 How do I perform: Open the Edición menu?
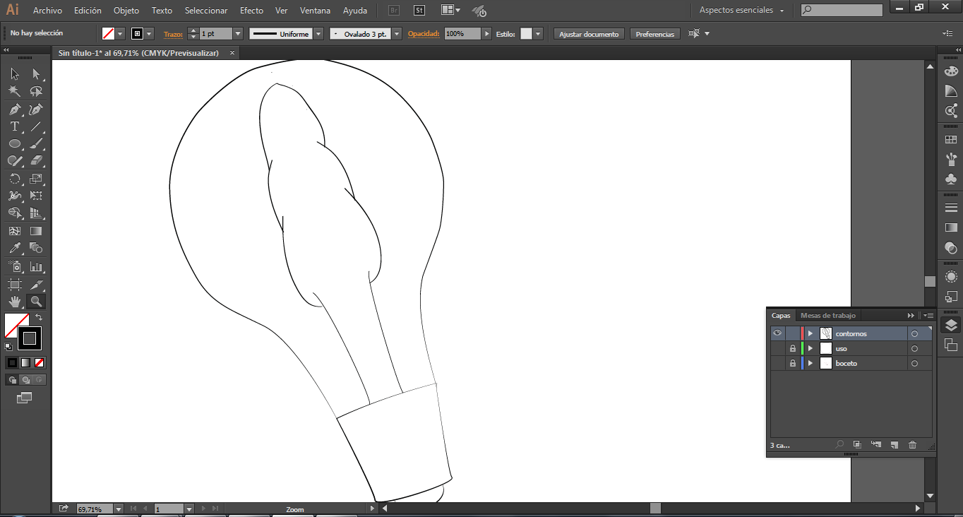coord(88,11)
